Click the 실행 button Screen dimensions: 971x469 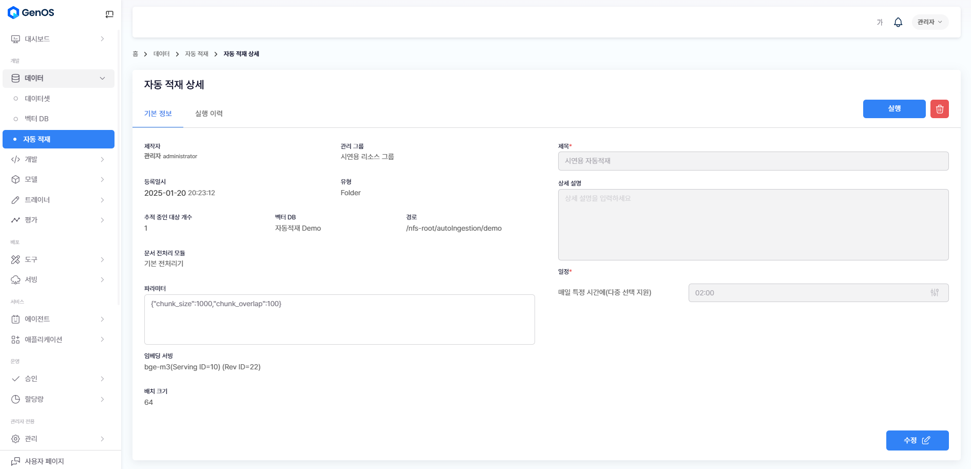893,109
